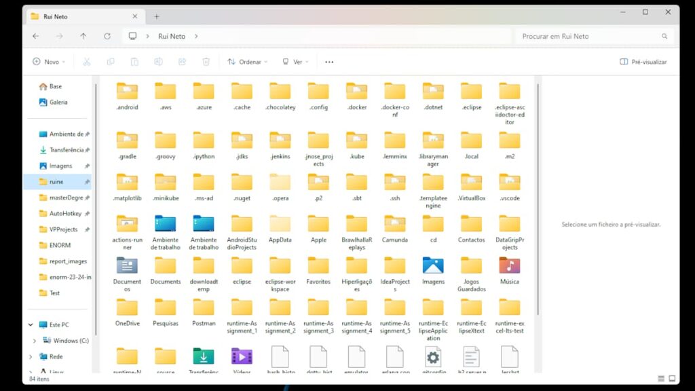Open VPProjects folder in sidebar

click(x=58, y=229)
